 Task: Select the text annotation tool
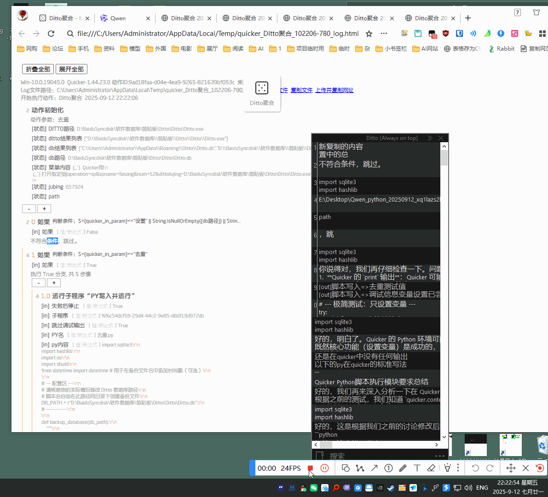pyautogui.click(x=417, y=468)
